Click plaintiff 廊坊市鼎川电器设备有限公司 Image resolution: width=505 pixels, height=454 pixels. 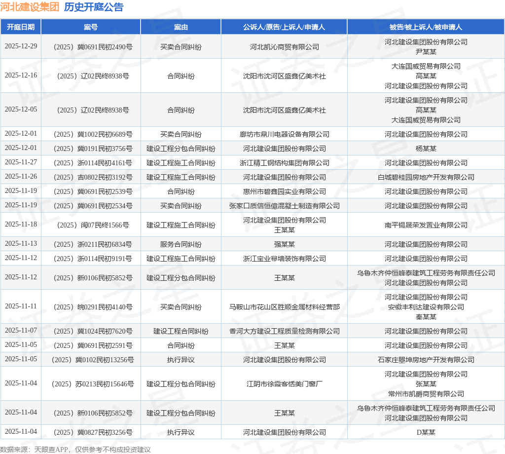click(285, 134)
